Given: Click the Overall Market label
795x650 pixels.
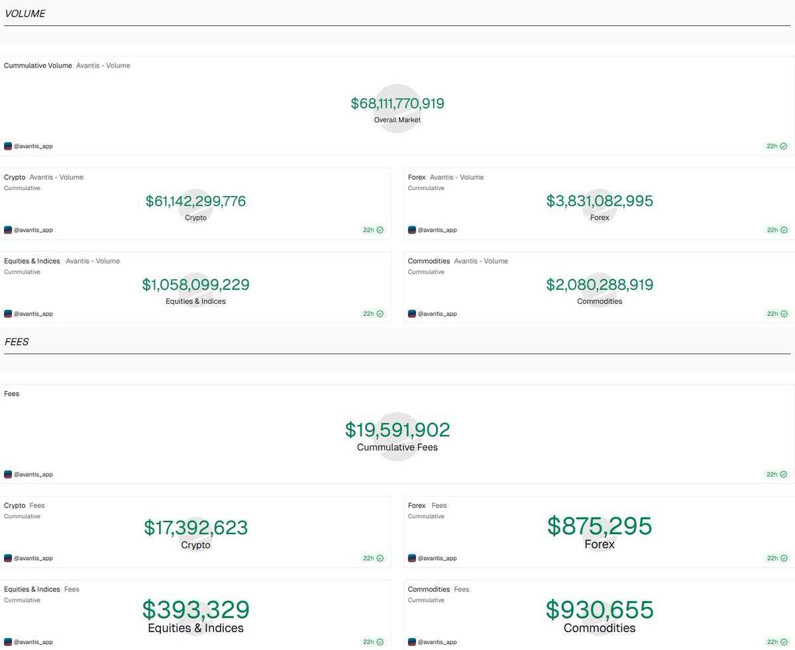Looking at the screenshot, I should click(x=397, y=120).
